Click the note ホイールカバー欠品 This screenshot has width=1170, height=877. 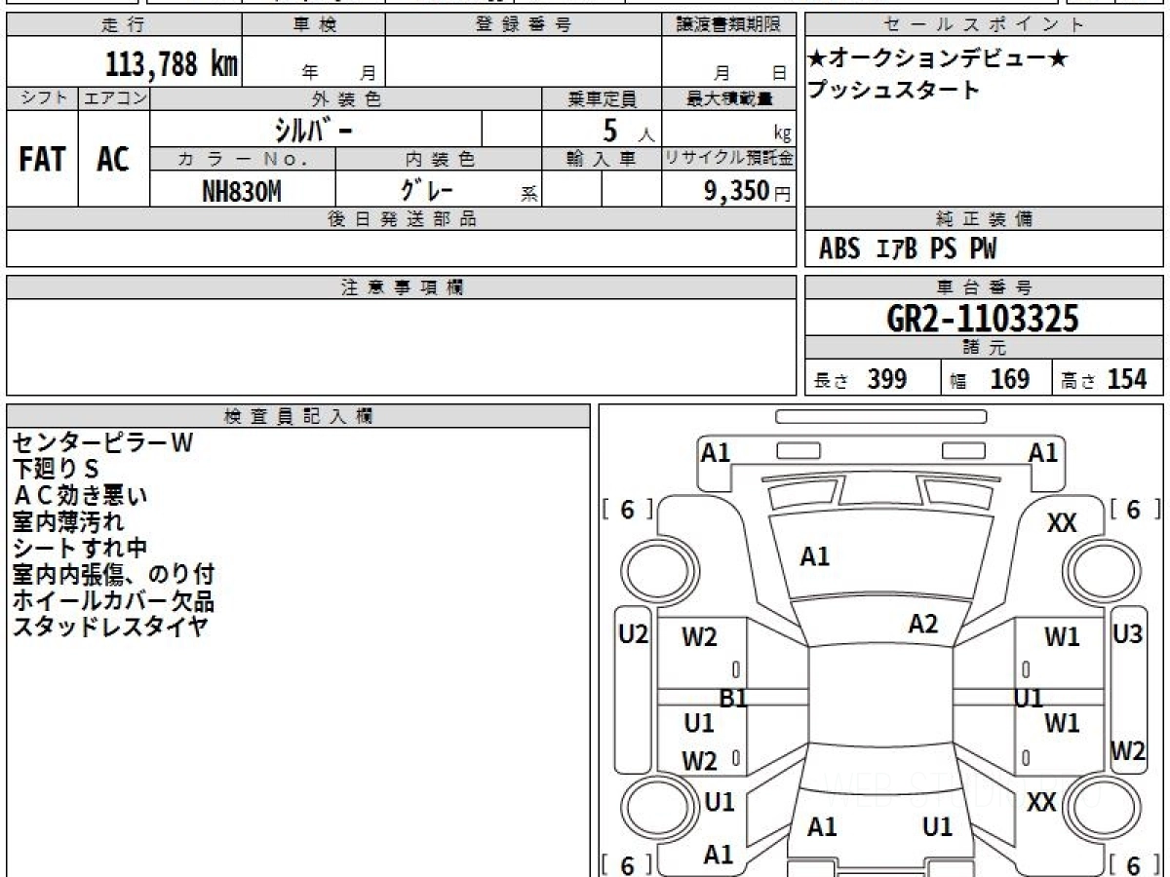pos(113,601)
